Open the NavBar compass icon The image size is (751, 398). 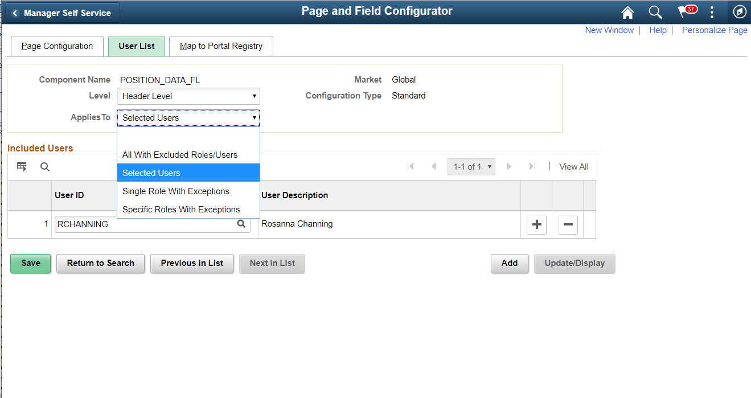(x=739, y=12)
